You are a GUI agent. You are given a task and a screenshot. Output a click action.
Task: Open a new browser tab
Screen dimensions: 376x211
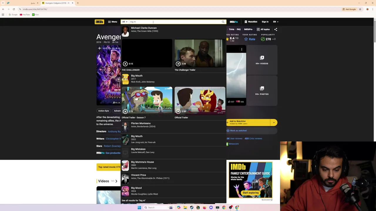[78, 3]
